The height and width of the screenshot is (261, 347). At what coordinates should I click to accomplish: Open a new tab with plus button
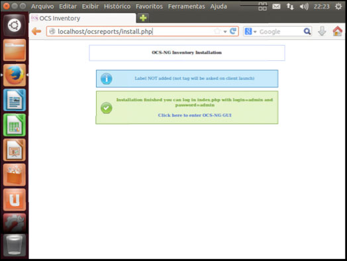(x=143, y=18)
